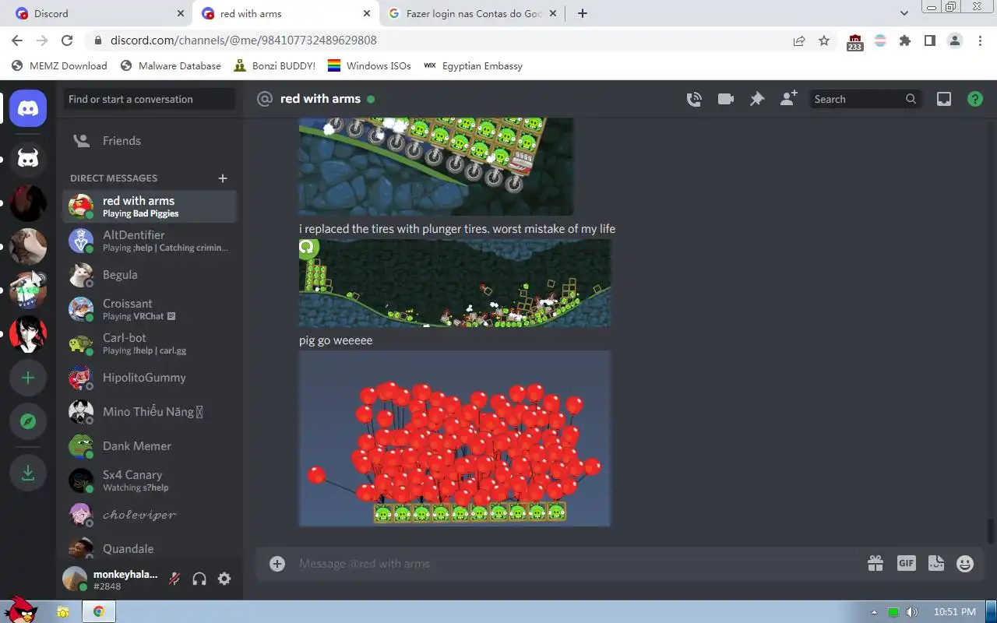This screenshot has height=623, width=997.
Task: Open red balloons pig image
Action: pyautogui.click(x=455, y=438)
